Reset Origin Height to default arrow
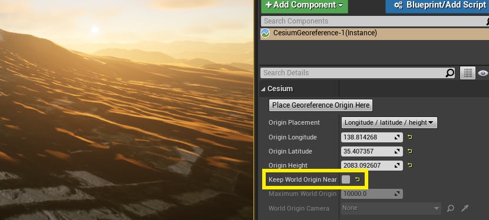The image size is (489, 220). tap(410, 165)
